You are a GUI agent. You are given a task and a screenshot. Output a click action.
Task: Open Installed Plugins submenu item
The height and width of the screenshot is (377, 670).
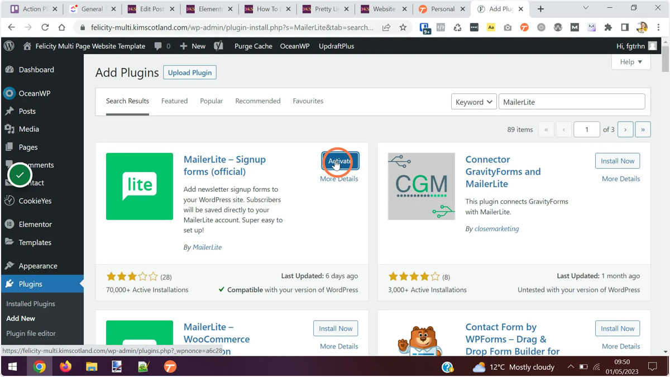[31, 304]
